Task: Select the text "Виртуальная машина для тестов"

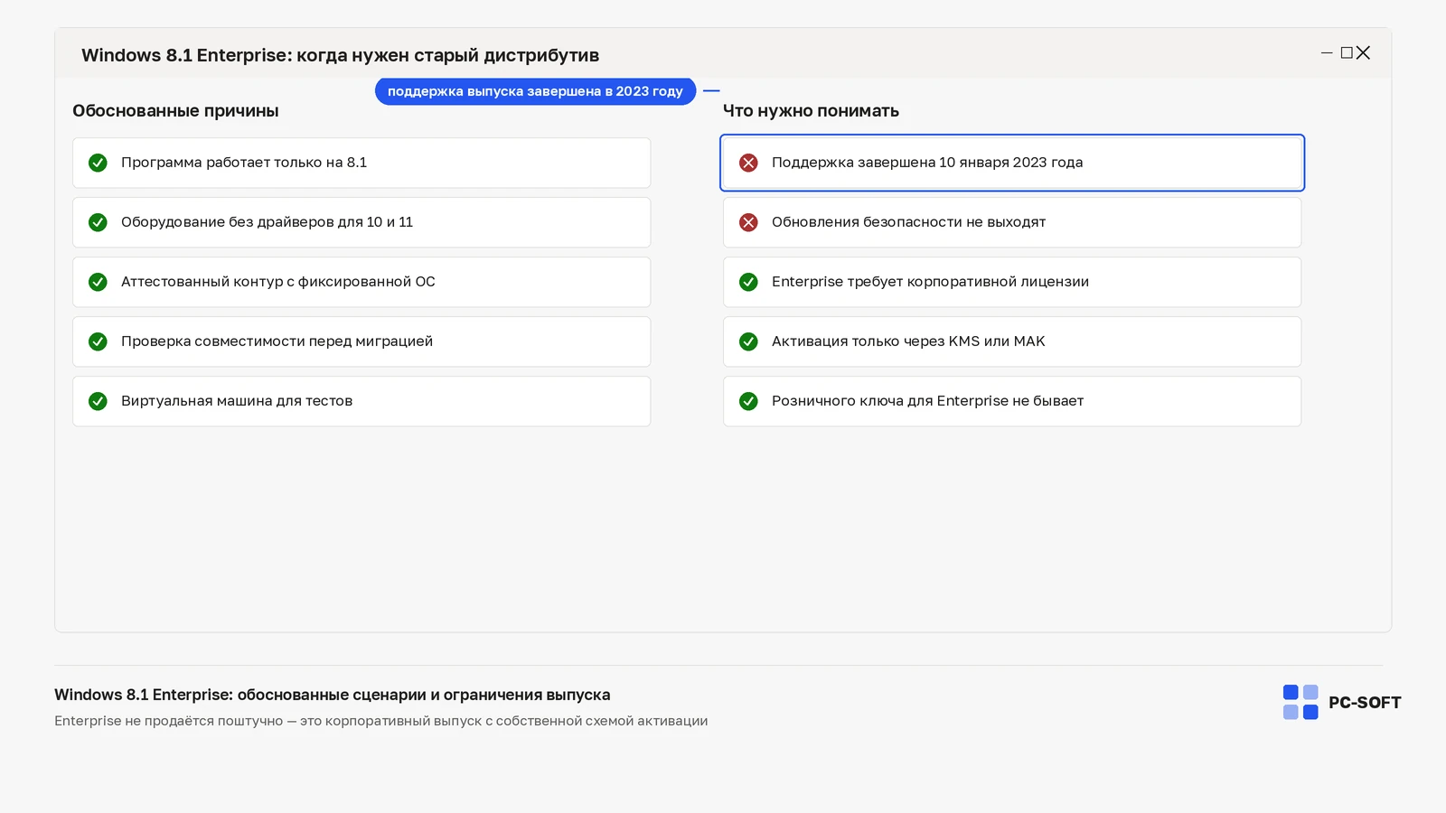Action: coord(237,401)
